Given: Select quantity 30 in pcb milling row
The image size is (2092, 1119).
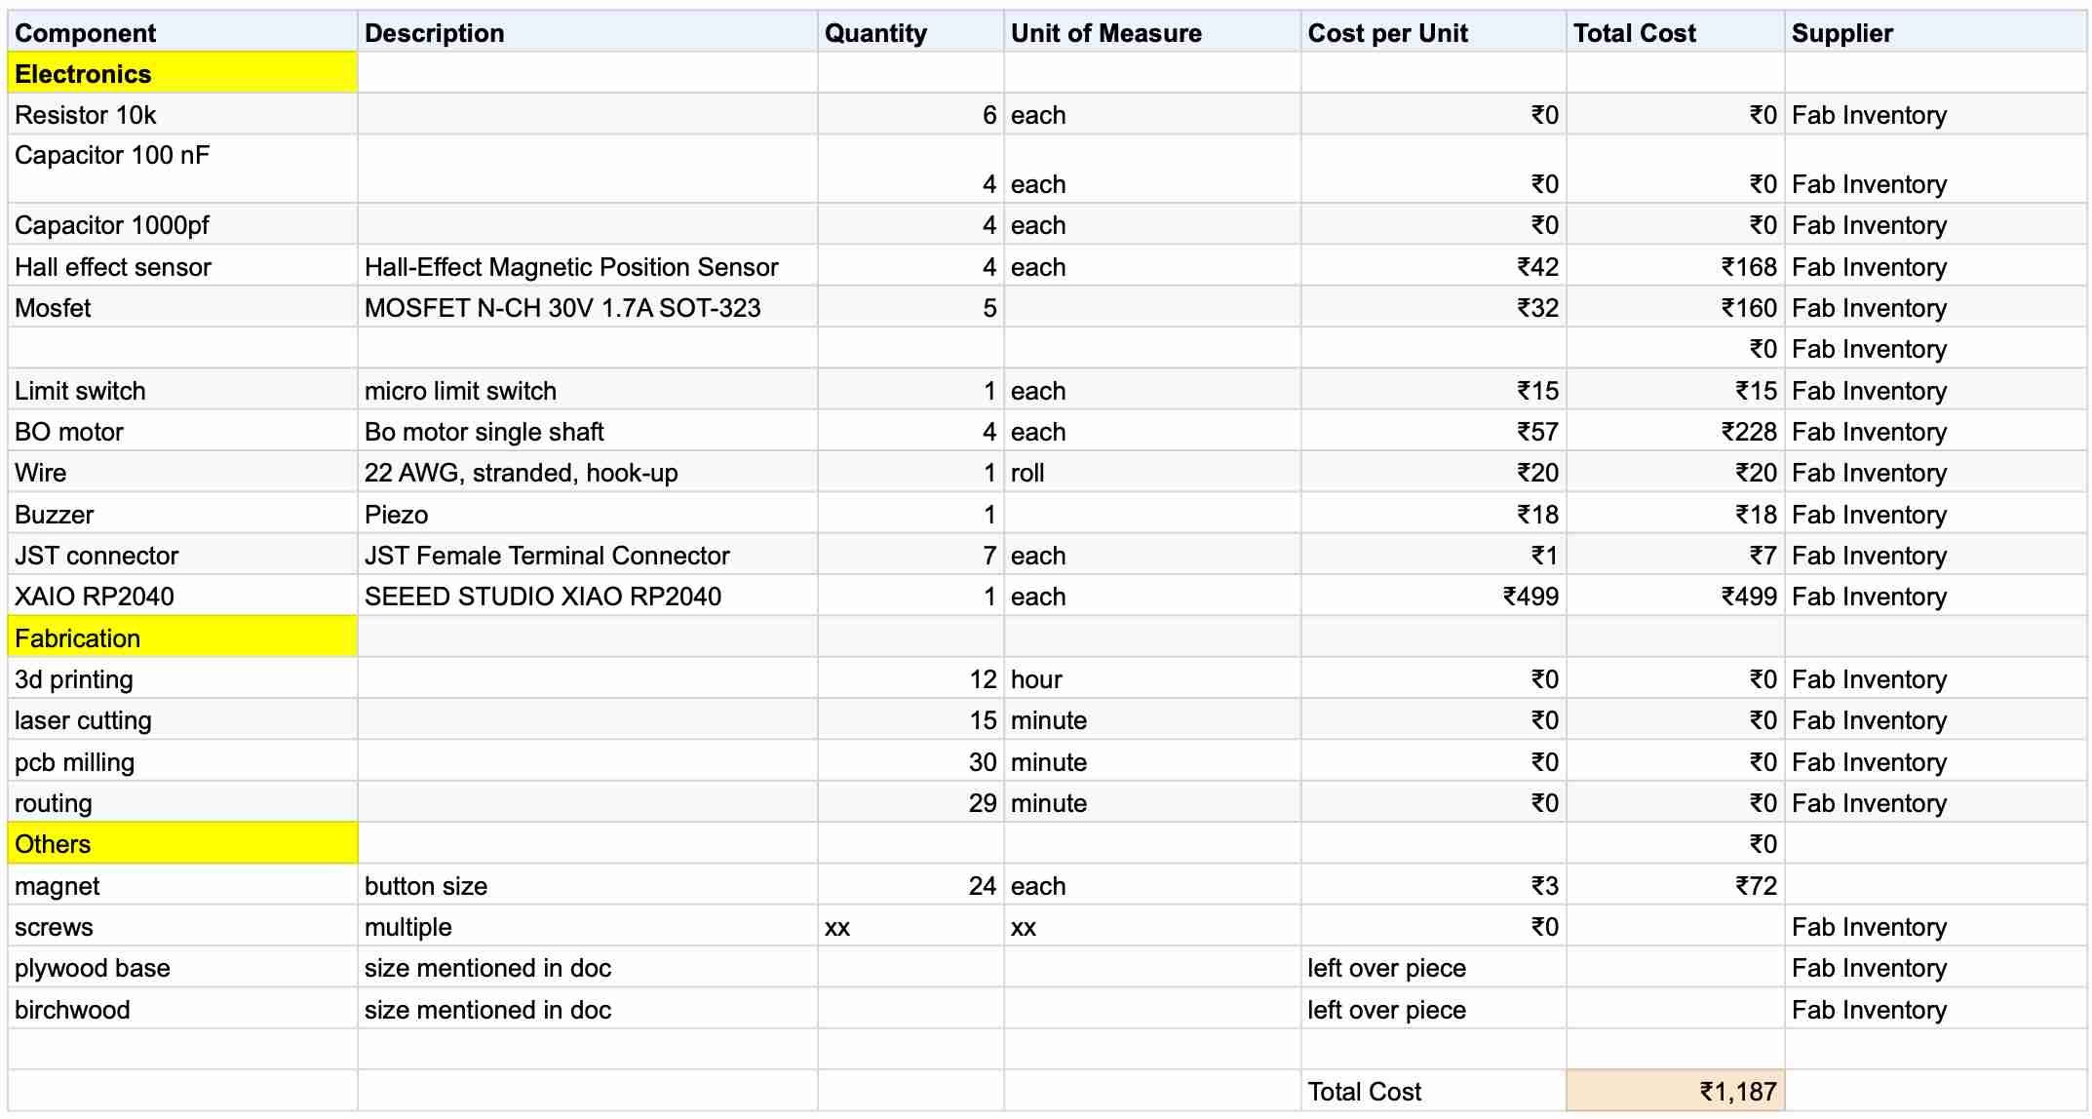Looking at the screenshot, I should point(910,761).
